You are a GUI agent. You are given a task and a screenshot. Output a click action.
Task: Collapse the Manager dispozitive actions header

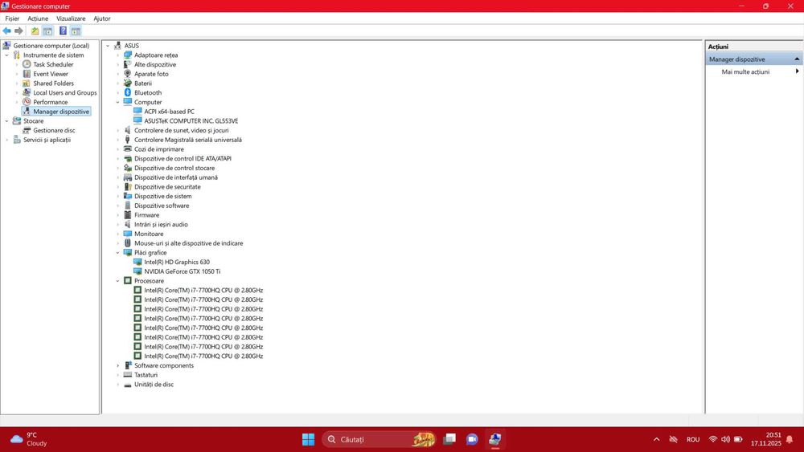point(796,59)
